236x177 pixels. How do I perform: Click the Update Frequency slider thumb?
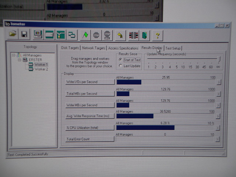point(219,59)
